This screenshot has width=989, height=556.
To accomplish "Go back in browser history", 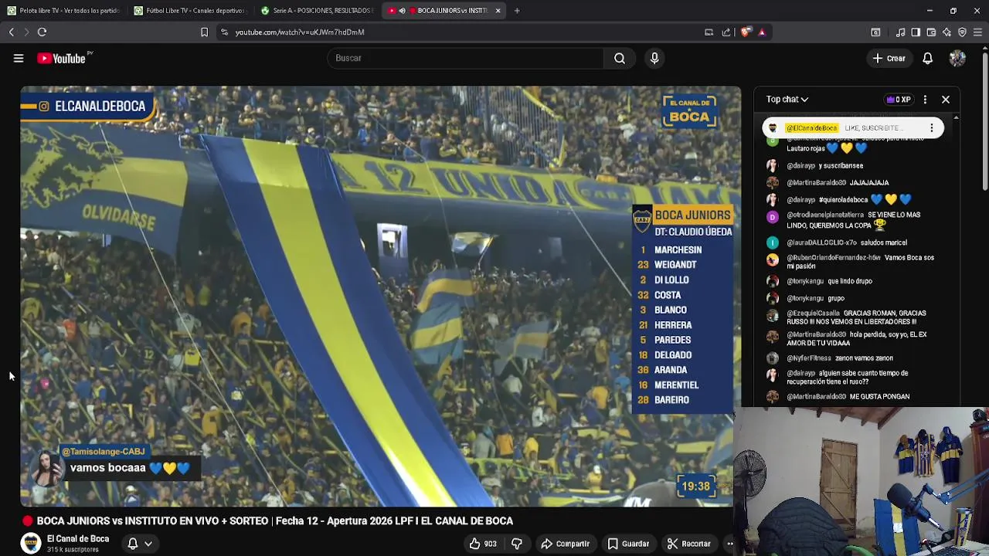I will pyautogui.click(x=12, y=32).
